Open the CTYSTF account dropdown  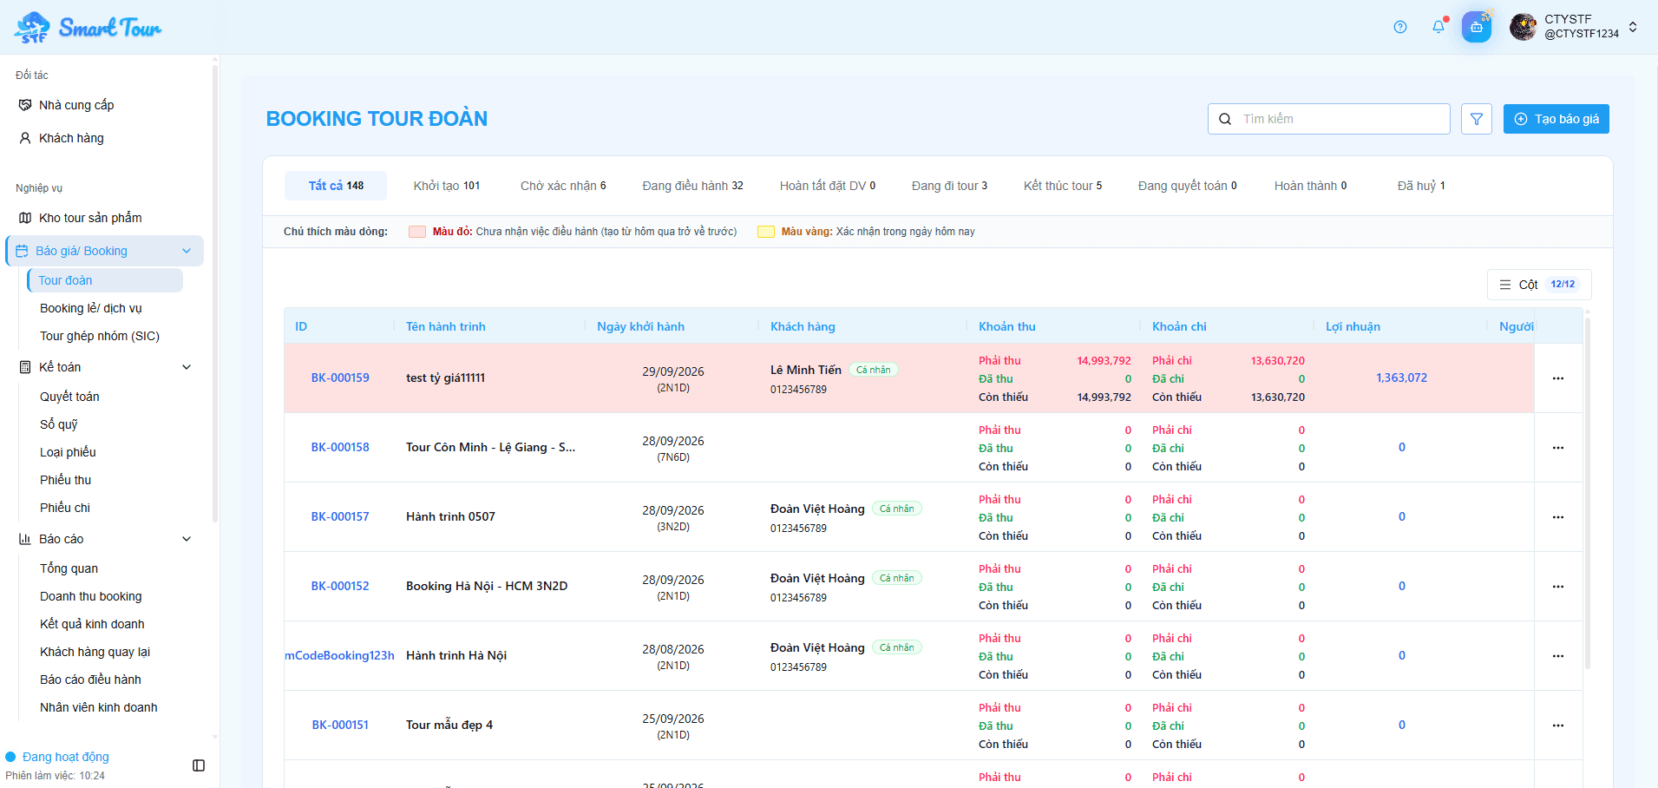(x=1574, y=27)
